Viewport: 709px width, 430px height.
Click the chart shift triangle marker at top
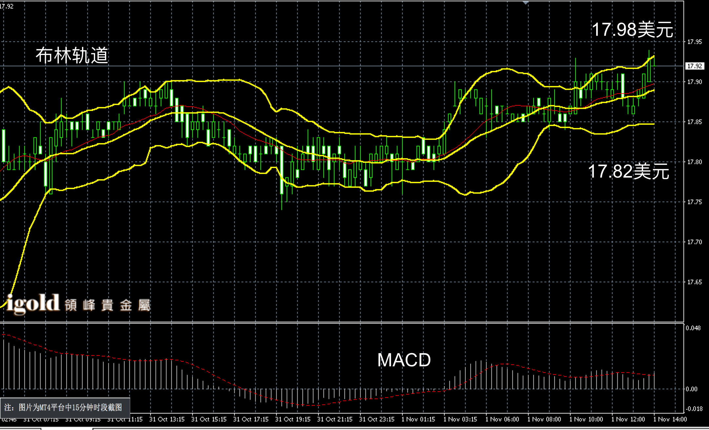(x=526, y=3)
